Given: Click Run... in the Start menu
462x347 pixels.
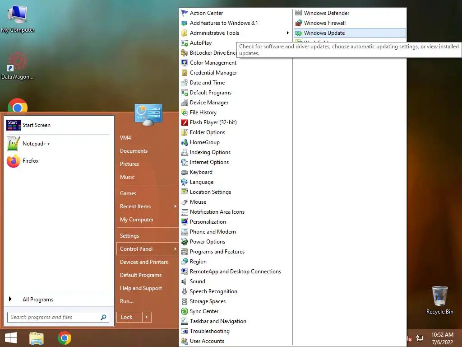Looking at the screenshot, I should [127, 301].
